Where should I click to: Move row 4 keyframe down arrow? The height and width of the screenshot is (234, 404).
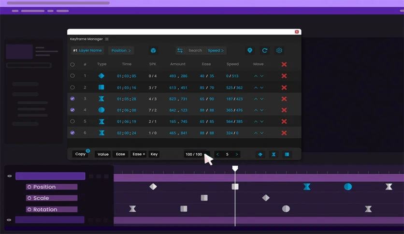[262, 110]
